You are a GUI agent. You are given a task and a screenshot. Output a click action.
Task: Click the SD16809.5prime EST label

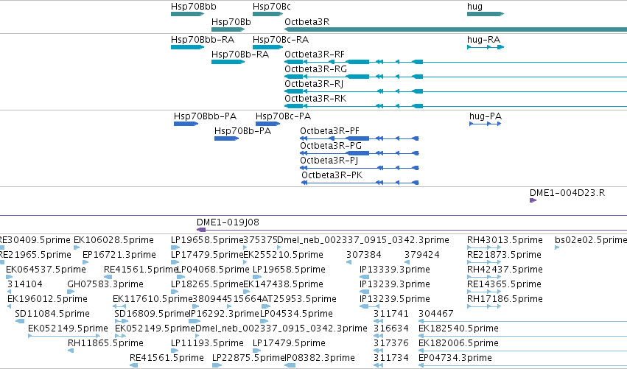[x=152, y=314]
